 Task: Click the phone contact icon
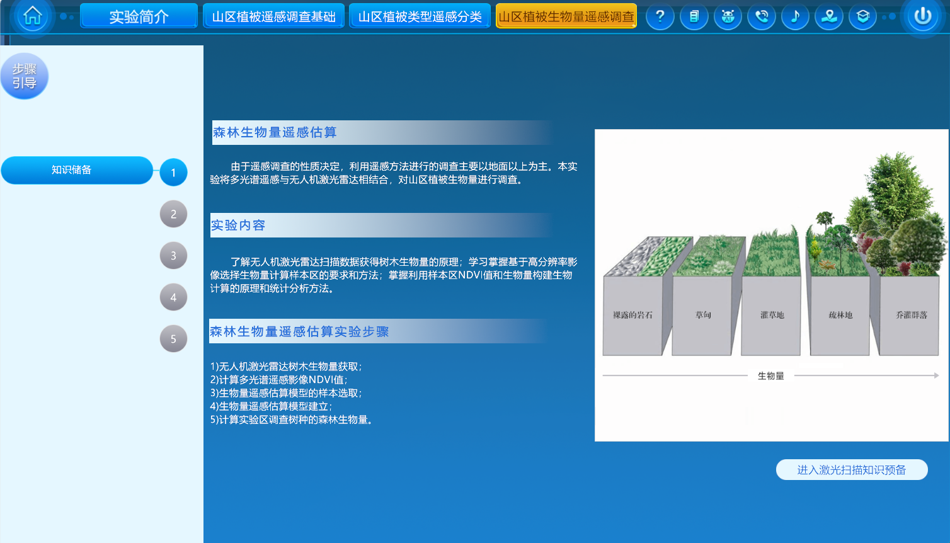click(762, 16)
